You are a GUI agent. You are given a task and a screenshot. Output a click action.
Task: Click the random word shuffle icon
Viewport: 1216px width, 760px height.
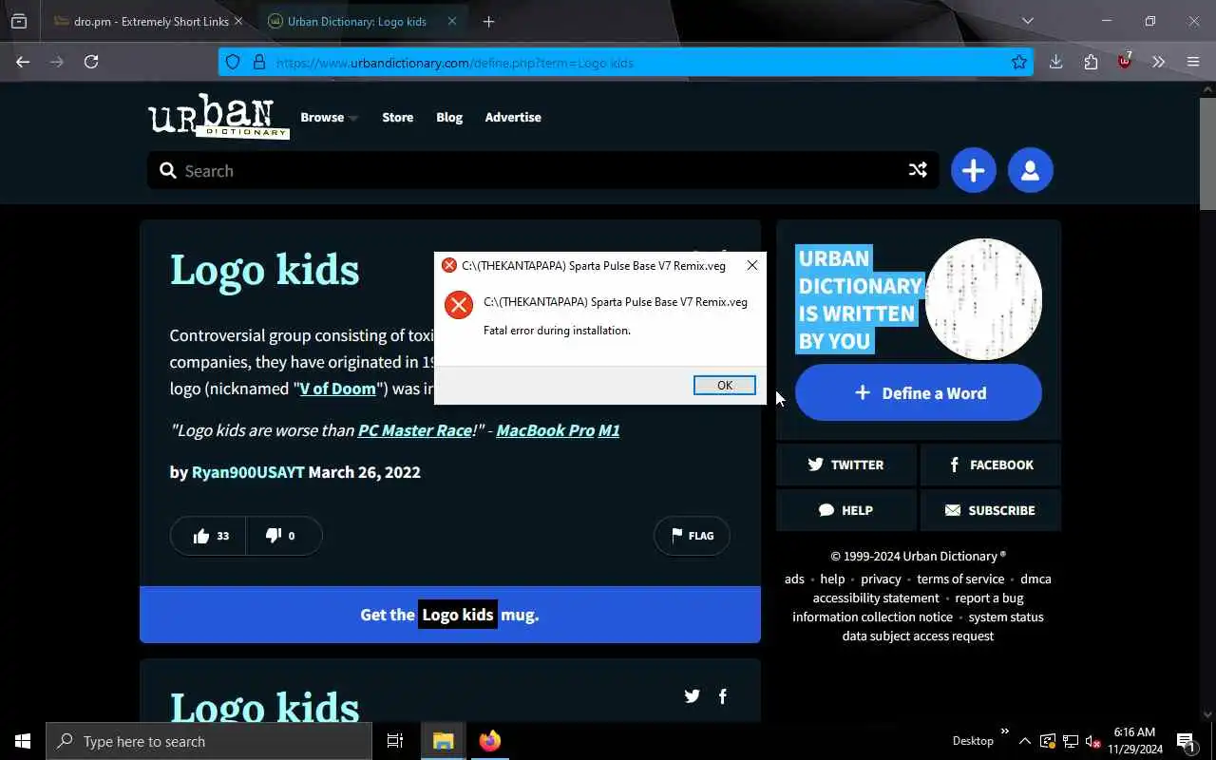[x=918, y=170]
